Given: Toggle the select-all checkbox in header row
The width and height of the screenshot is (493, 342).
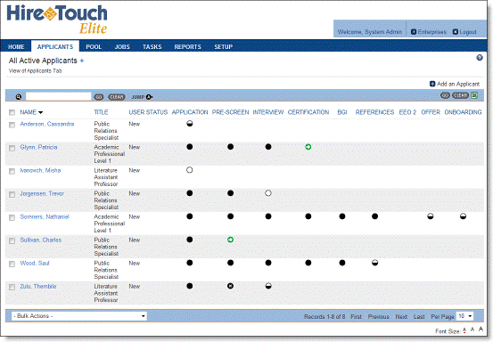Looking at the screenshot, I should pyautogui.click(x=12, y=112).
